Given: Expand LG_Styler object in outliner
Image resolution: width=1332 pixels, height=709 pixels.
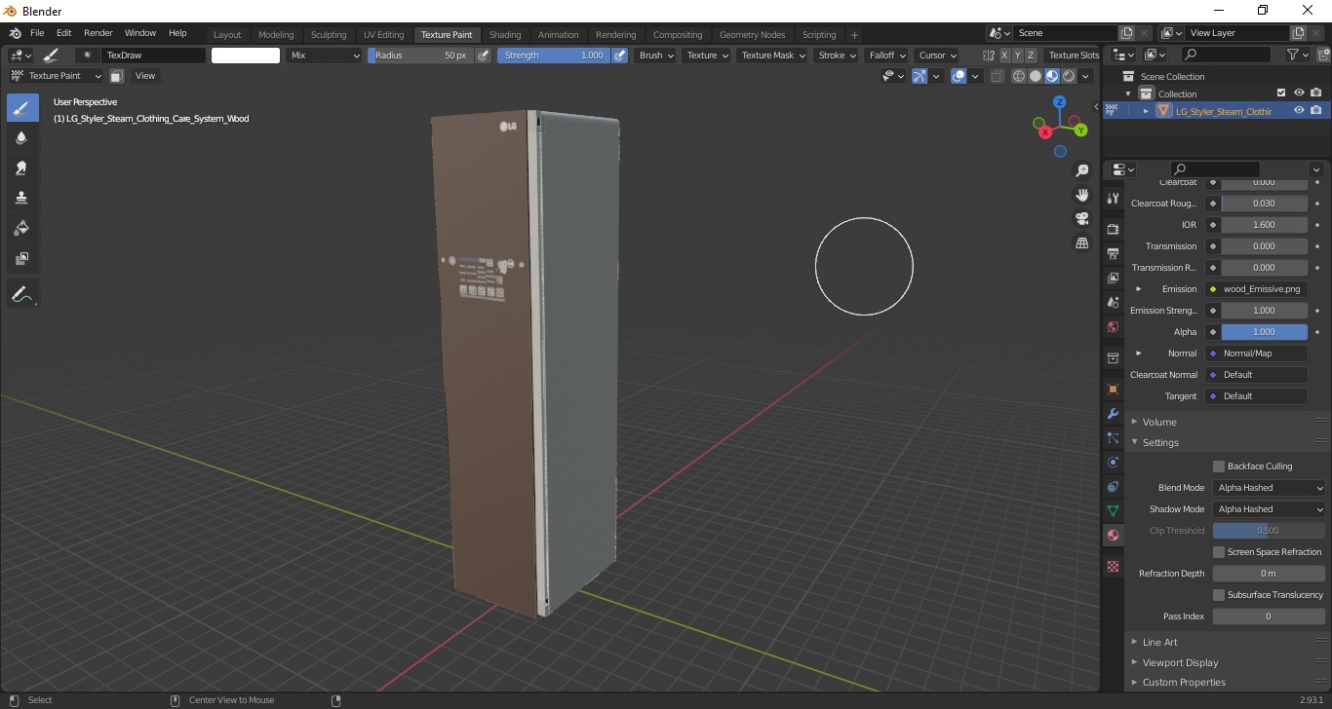Looking at the screenshot, I should tap(1146, 111).
